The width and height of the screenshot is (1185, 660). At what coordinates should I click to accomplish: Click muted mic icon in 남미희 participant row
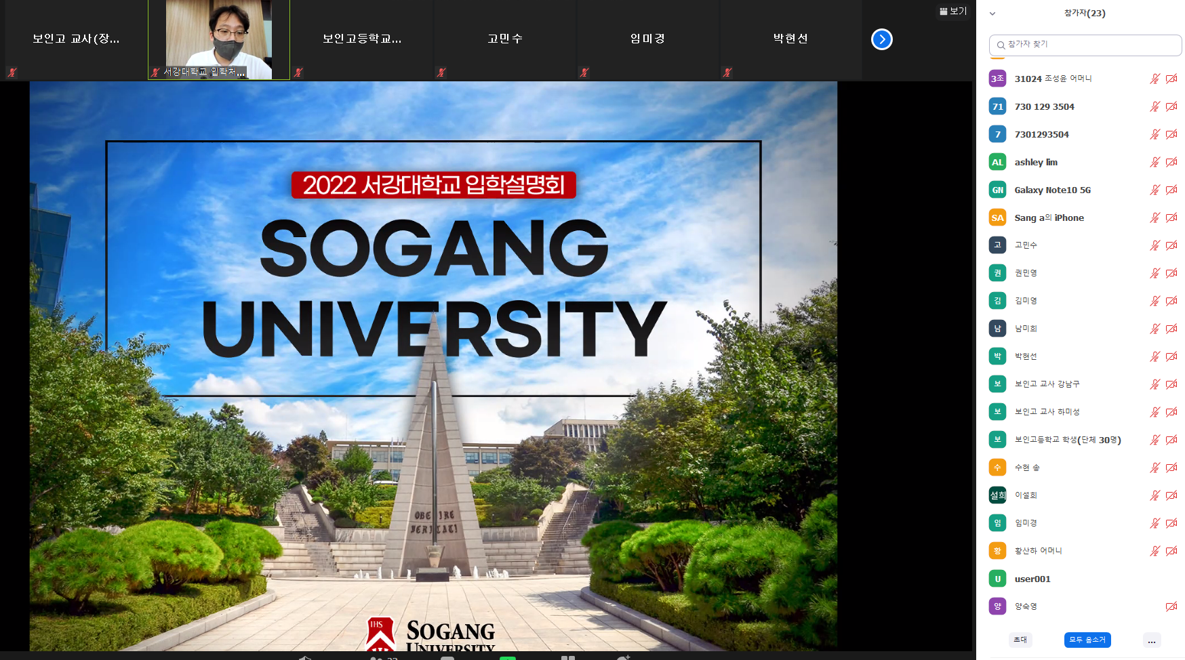pos(1154,329)
